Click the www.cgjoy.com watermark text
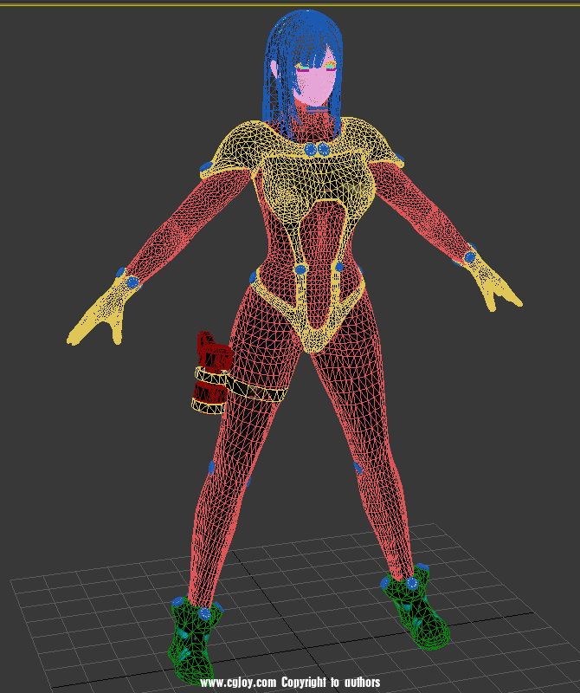Viewport: 580px width, 693px height. pos(289,683)
